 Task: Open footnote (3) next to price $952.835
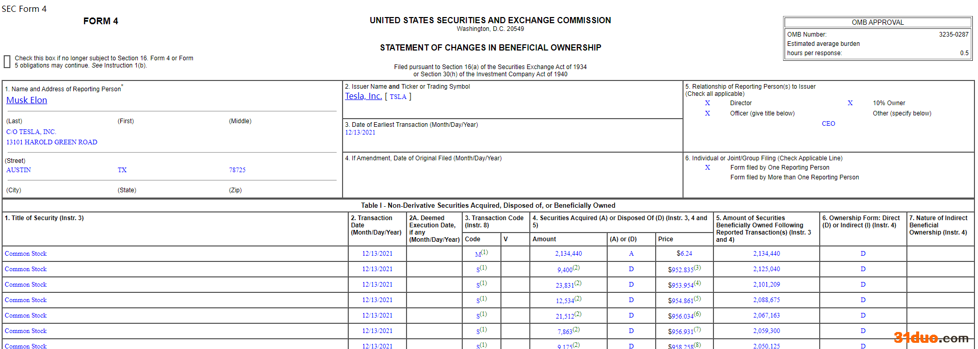point(697,268)
